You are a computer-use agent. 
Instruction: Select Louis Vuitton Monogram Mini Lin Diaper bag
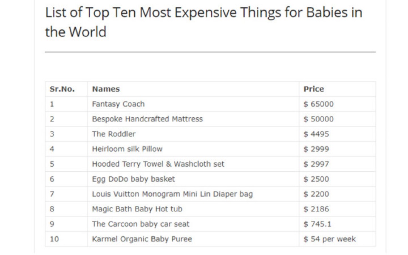[x=172, y=194]
